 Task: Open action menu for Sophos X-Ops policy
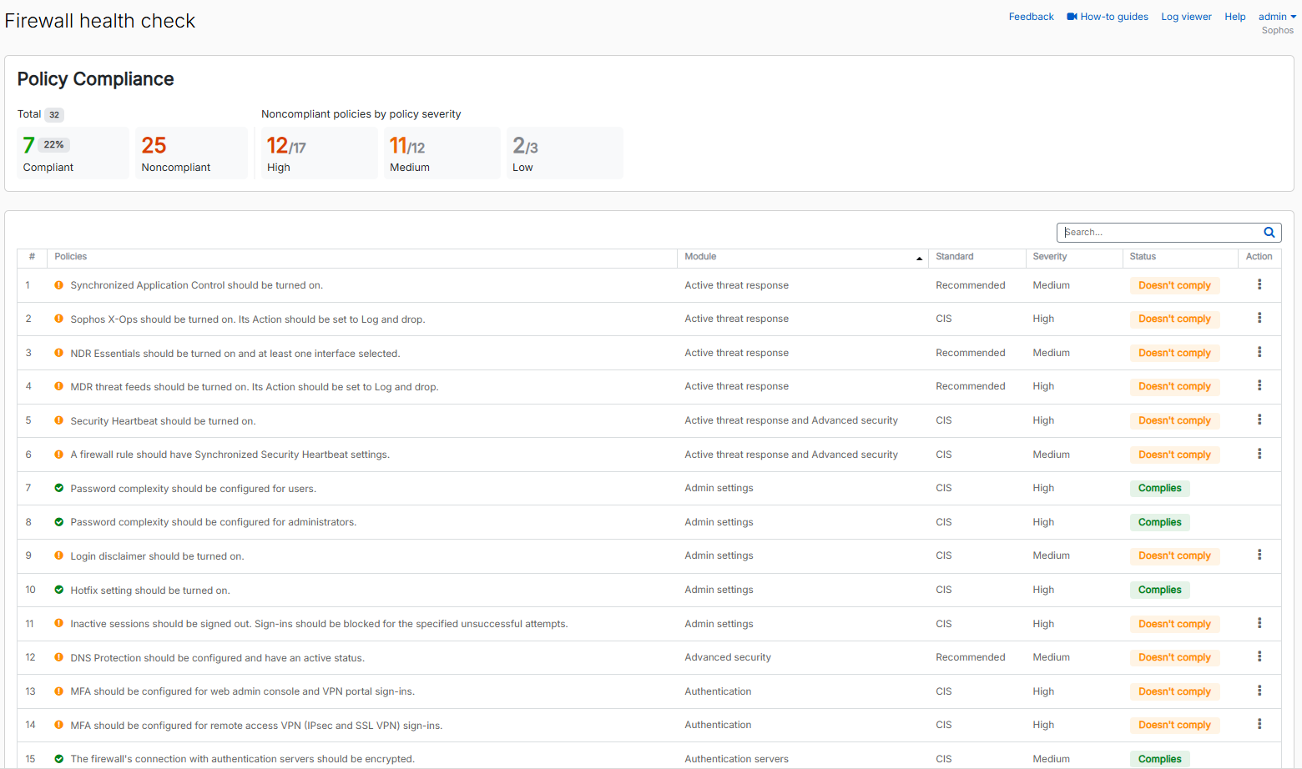(x=1259, y=319)
